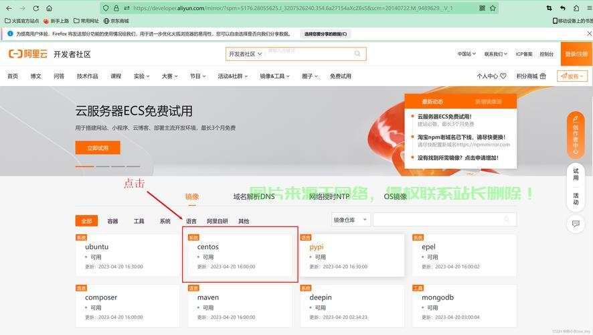
Task: Expand the 镜像仓库 dropdown
Action: click(x=351, y=220)
